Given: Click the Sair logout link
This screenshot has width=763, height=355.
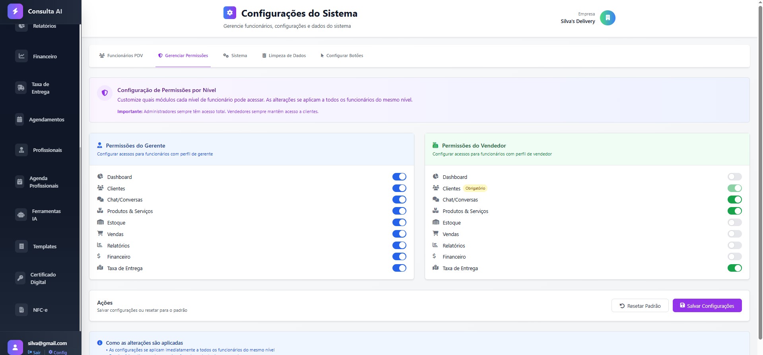Looking at the screenshot, I should (34, 352).
